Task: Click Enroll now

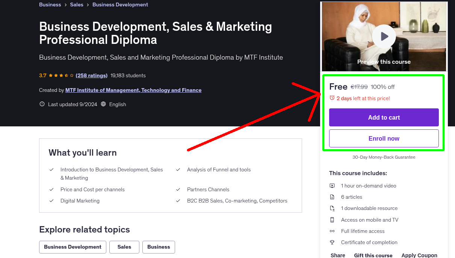Action: click(x=384, y=138)
